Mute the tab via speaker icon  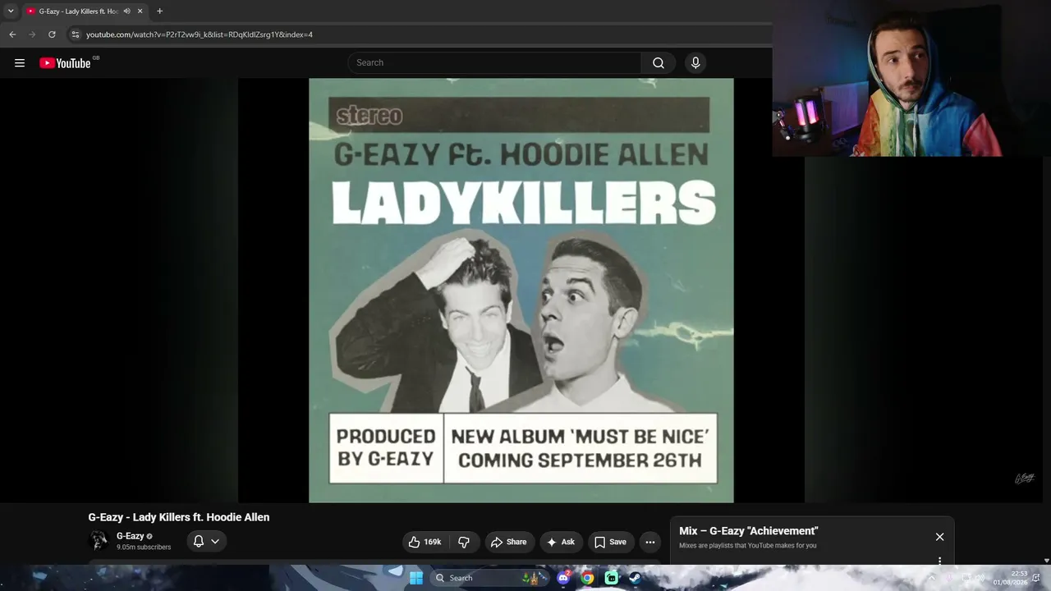(x=126, y=11)
